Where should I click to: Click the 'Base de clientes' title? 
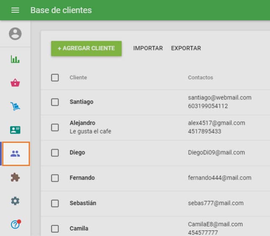pyautogui.click(x=61, y=10)
